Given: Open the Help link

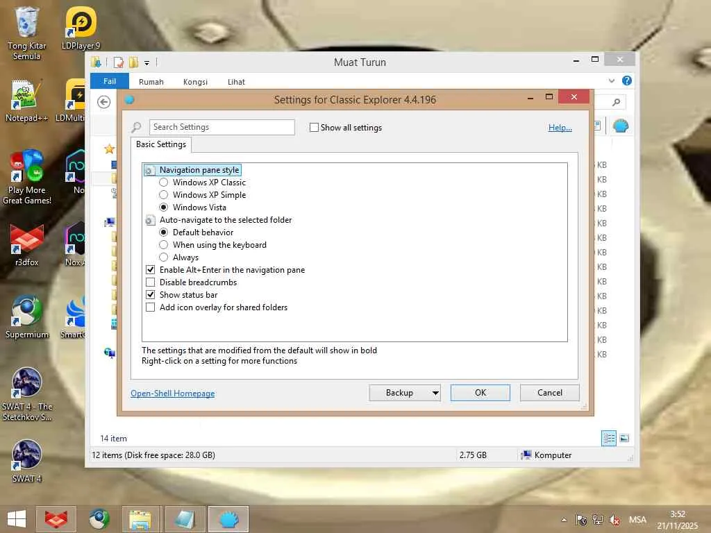Looking at the screenshot, I should [x=560, y=128].
